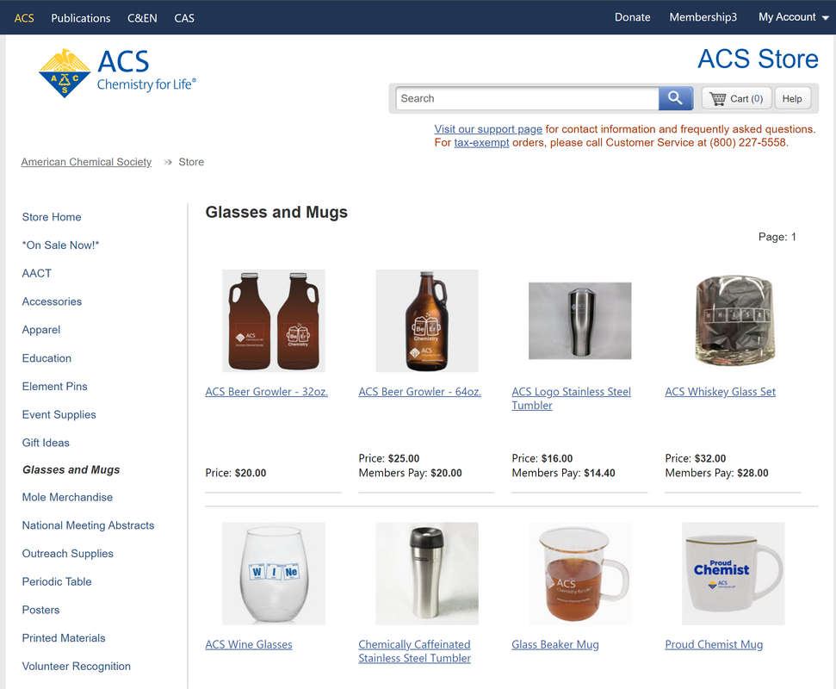Open Proud Chemist Mug link
The height and width of the screenshot is (689, 836).
click(x=714, y=645)
